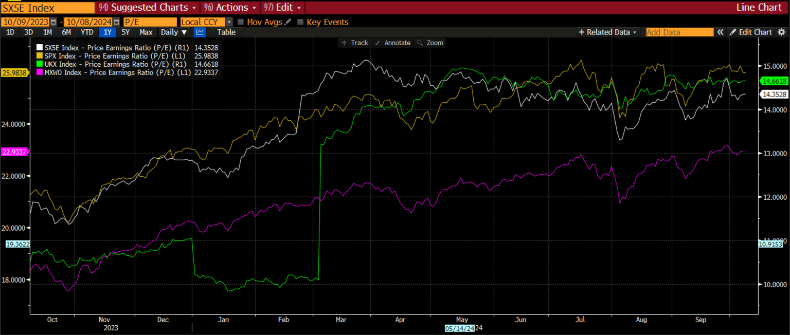Open the end date calendar picker icon
Image resolution: width=790 pixels, height=335 pixels.
click(117, 22)
